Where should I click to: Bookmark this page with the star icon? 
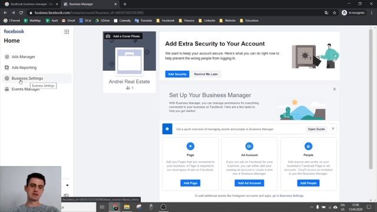(335, 13)
